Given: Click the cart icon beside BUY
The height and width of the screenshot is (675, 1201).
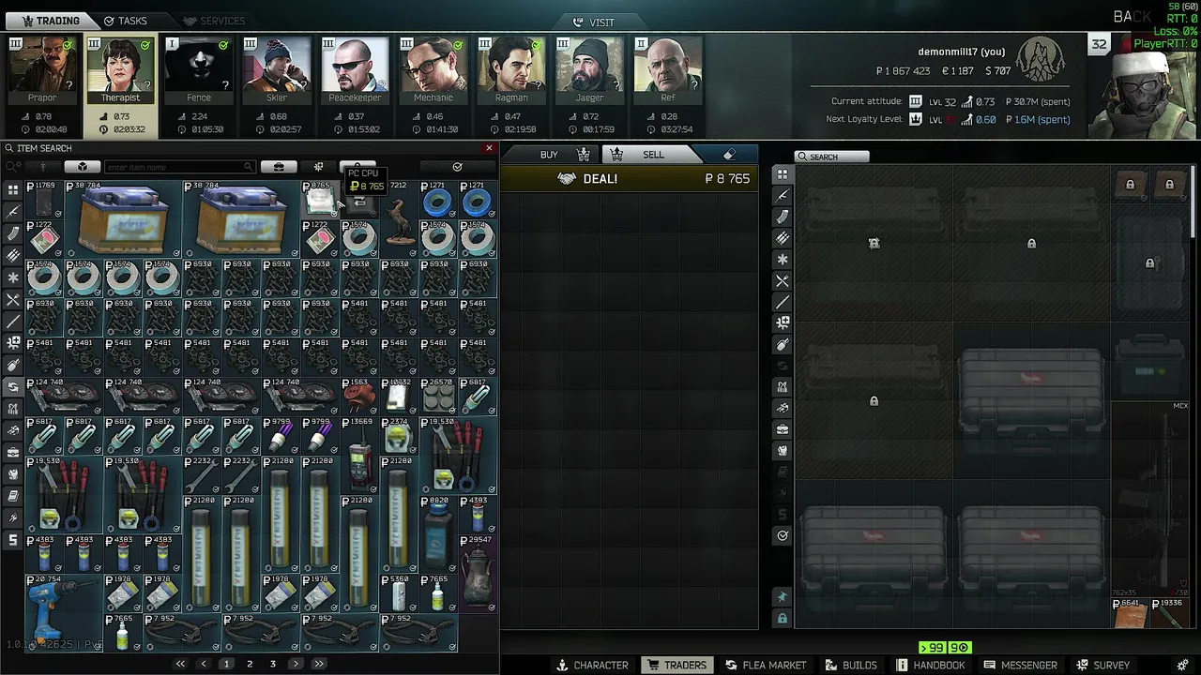Looking at the screenshot, I should point(584,155).
